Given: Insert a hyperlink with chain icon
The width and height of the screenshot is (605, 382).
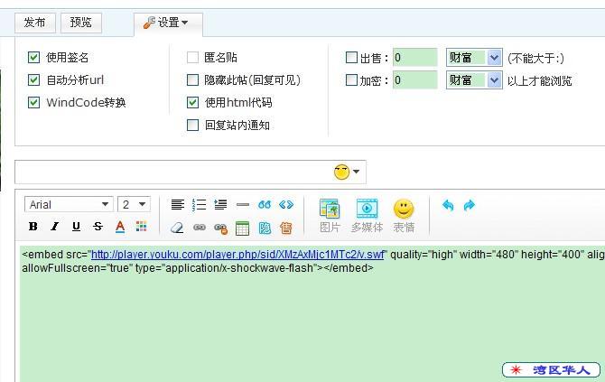Looking at the screenshot, I should click(x=199, y=228).
